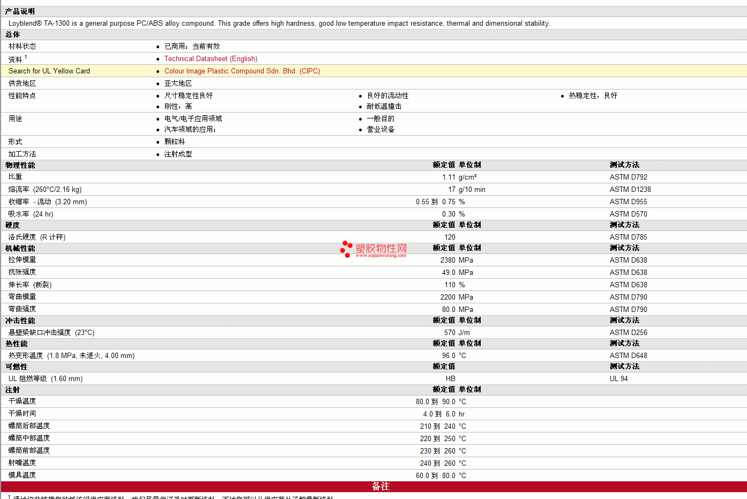The image size is (747, 499).
Task: Click the '颗粒料' form value
Action: coord(175,142)
